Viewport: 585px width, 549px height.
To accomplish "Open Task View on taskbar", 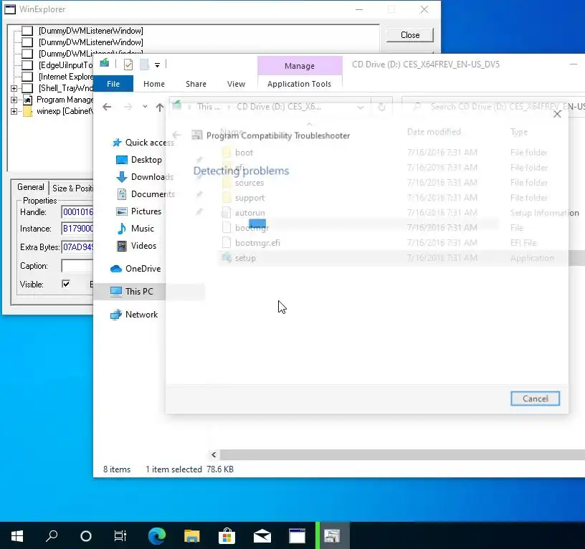I will pyautogui.click(x=120, y=536).
